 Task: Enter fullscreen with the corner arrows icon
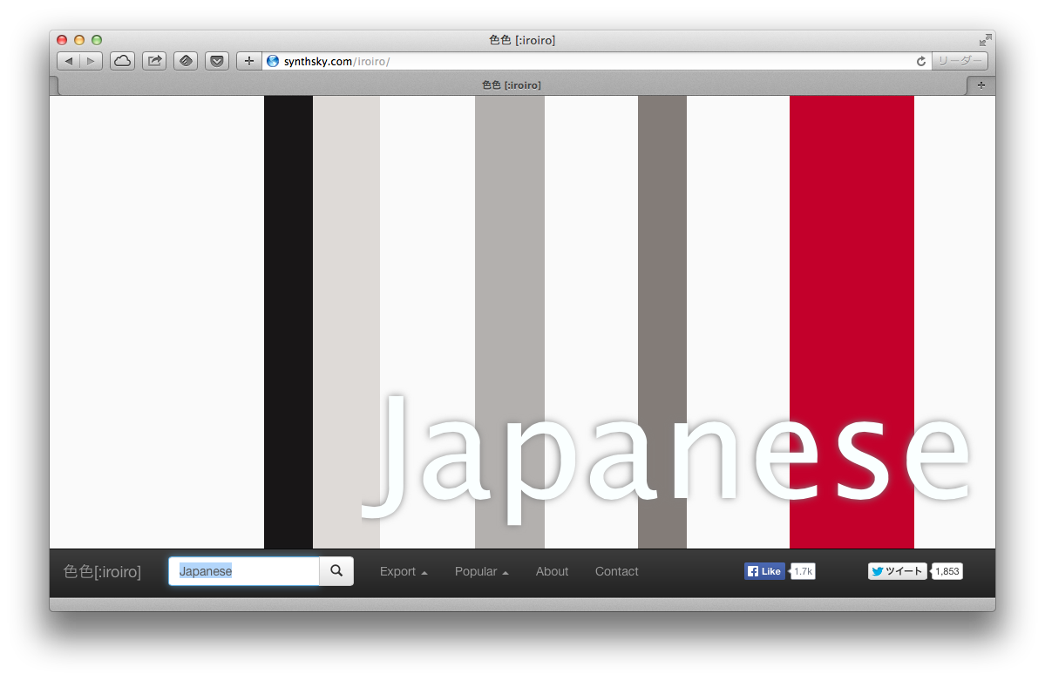tap(985, 40)
